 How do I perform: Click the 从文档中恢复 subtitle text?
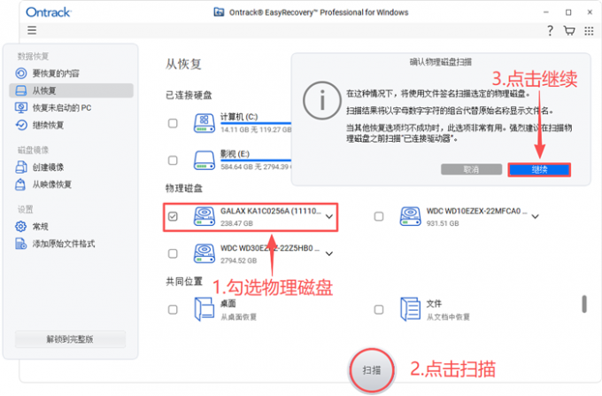(448, 317)
